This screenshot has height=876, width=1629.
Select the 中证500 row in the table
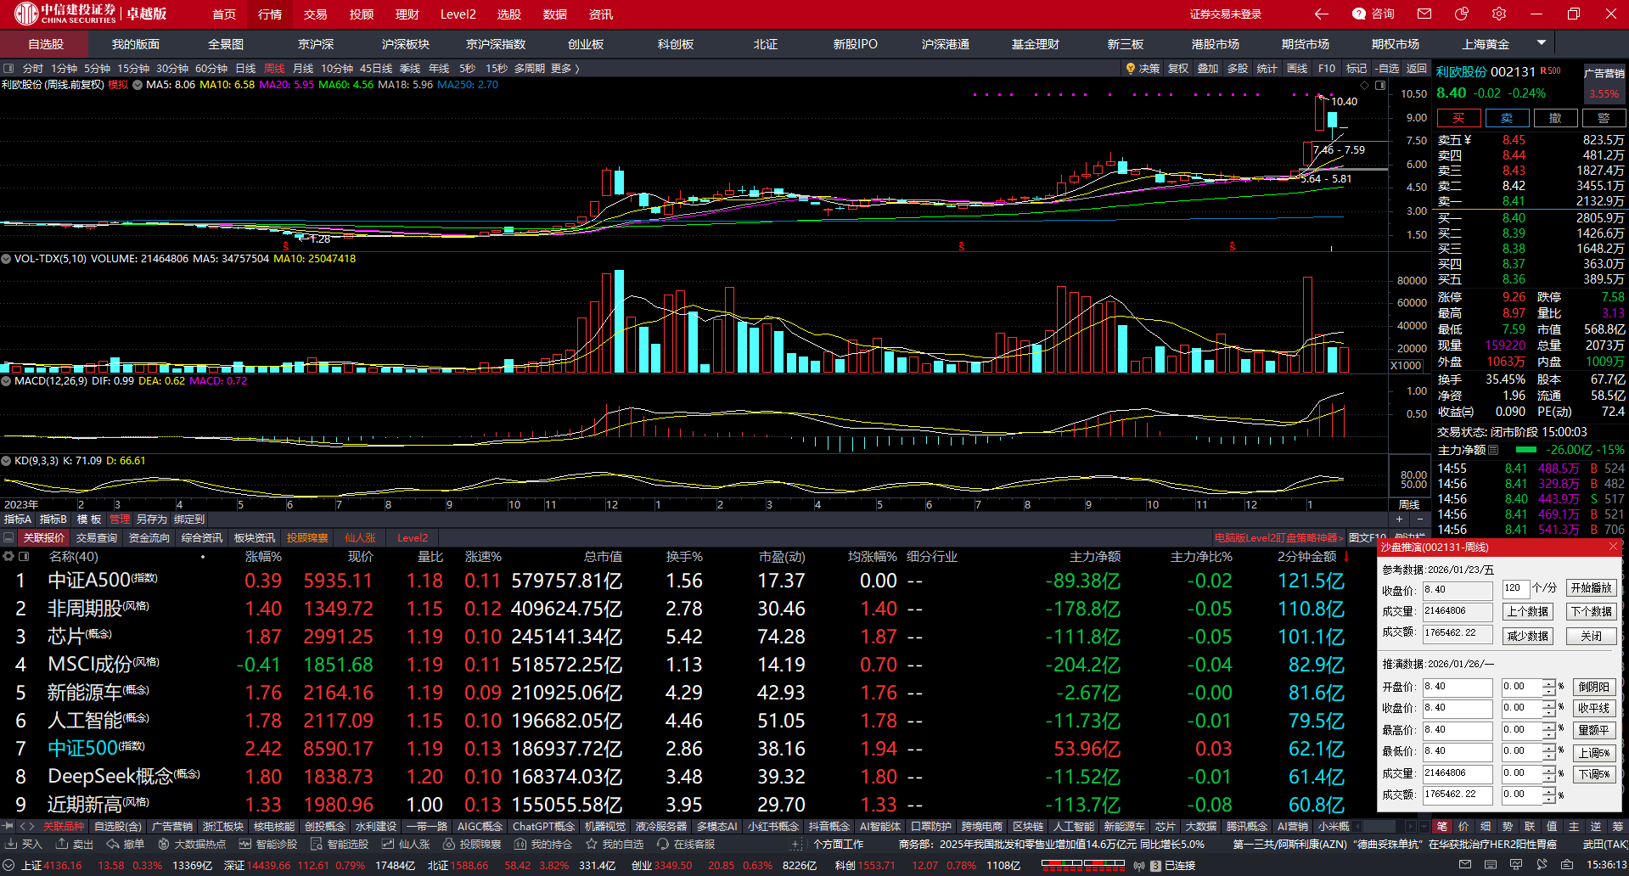[688, 749]
